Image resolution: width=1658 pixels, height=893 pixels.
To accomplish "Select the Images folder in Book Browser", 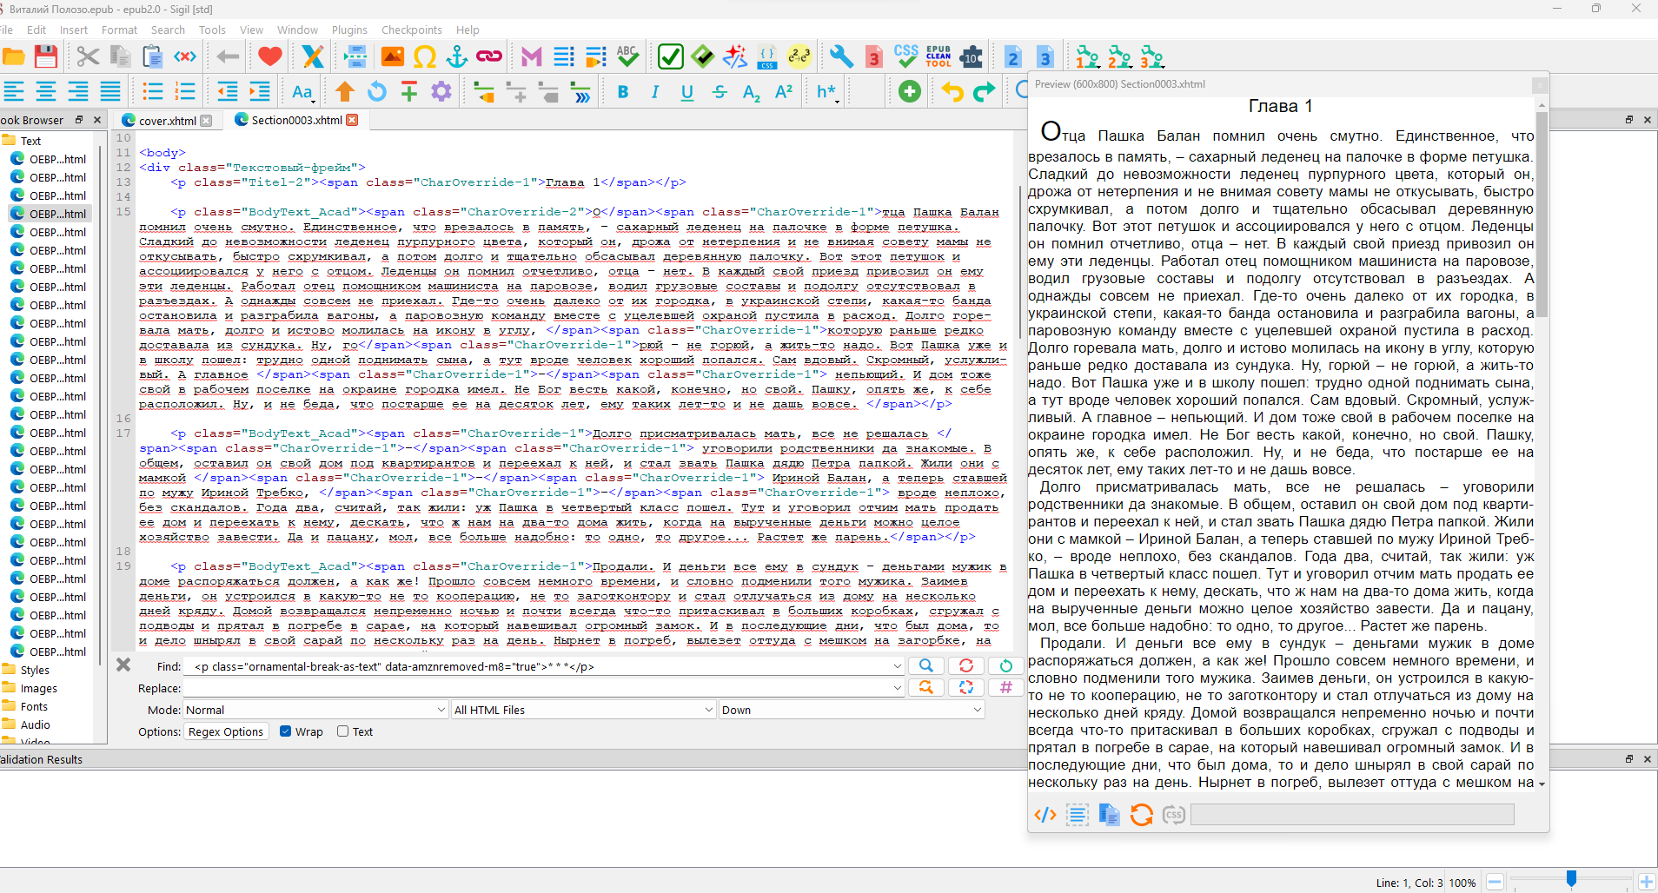I will click(x=39, y=688).
